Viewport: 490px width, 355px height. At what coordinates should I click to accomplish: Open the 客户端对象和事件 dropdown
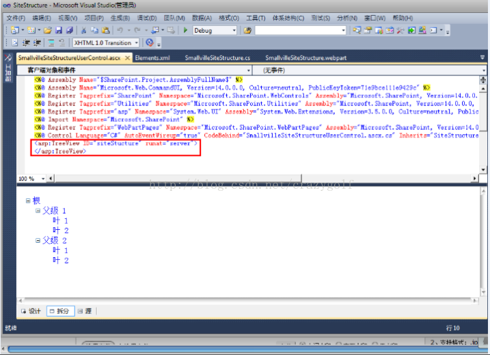point(249,70)
